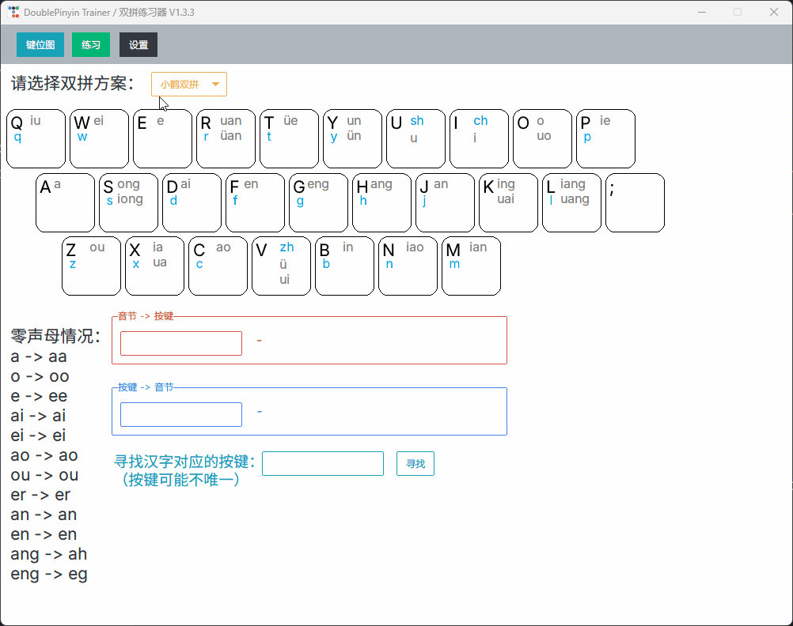Click the T key card with üe

click(290, 139)
